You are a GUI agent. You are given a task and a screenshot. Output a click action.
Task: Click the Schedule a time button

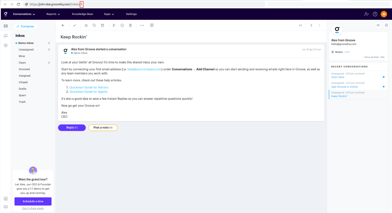point(33,201)
